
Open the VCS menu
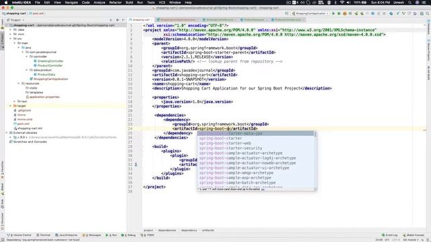tap(162, 3)
